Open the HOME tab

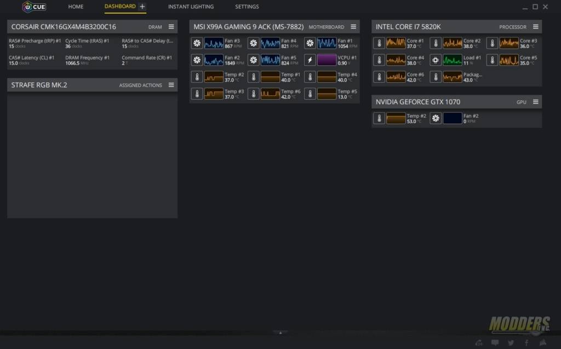(76, 7)
